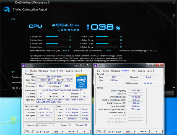Click the Tools button in left CPU-Z window

(x=56, y=132)
